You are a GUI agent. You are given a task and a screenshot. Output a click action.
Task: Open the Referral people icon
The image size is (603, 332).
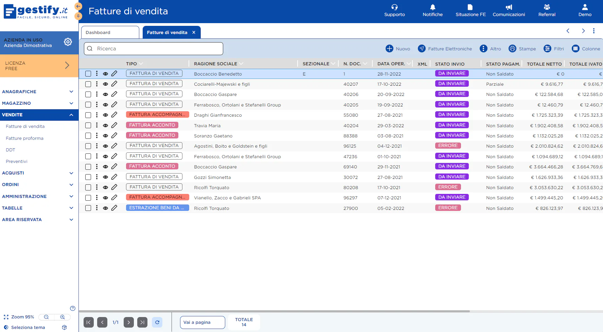click(547, 7)
